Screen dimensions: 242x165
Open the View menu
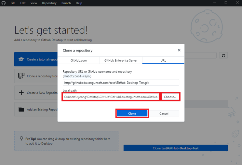tap(34, 3)
